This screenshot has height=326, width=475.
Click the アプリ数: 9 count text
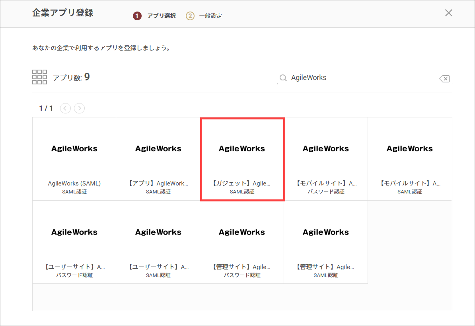click(72, 77)
